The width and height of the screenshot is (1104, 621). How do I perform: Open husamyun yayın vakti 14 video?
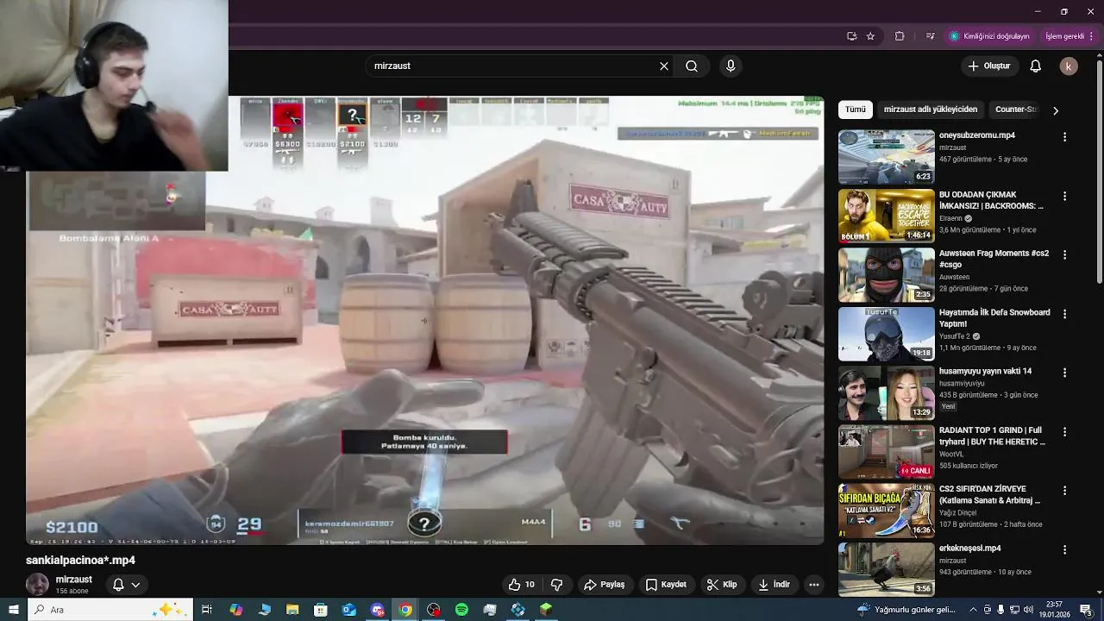[x=886, y=392]
